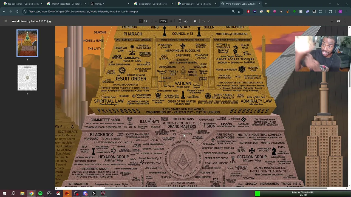This screenshot has width=351, height=197.
Task: Click the SPIRITUAL LAW text
Action: pos(109,101)
